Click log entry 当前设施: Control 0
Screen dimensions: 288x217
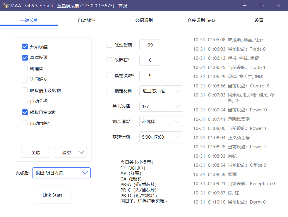(x=249, y=86)
